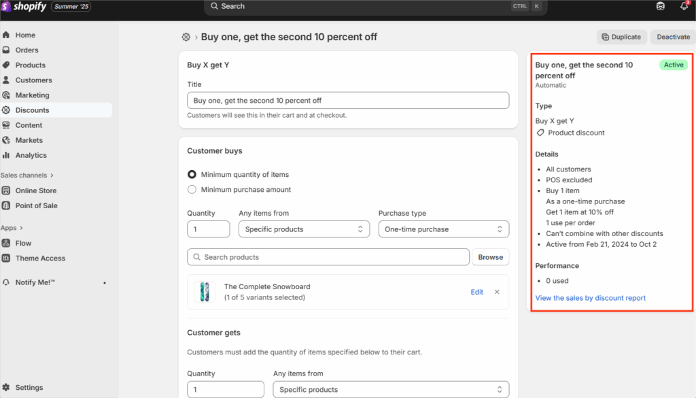Screen dimensions: 696x398
Task: Click the discount breadcrumb icon beside page title
Action: point(186,37)
